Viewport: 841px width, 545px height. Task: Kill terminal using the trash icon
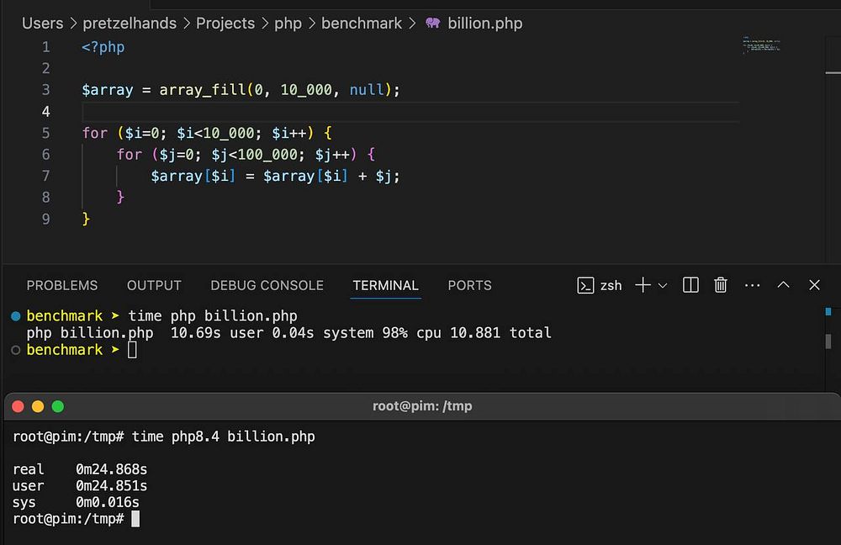721,285
